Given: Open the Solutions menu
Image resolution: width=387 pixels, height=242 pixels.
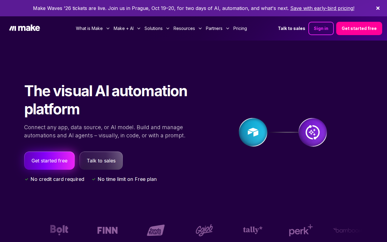Looking at the screenshot, I should point(154,28).
